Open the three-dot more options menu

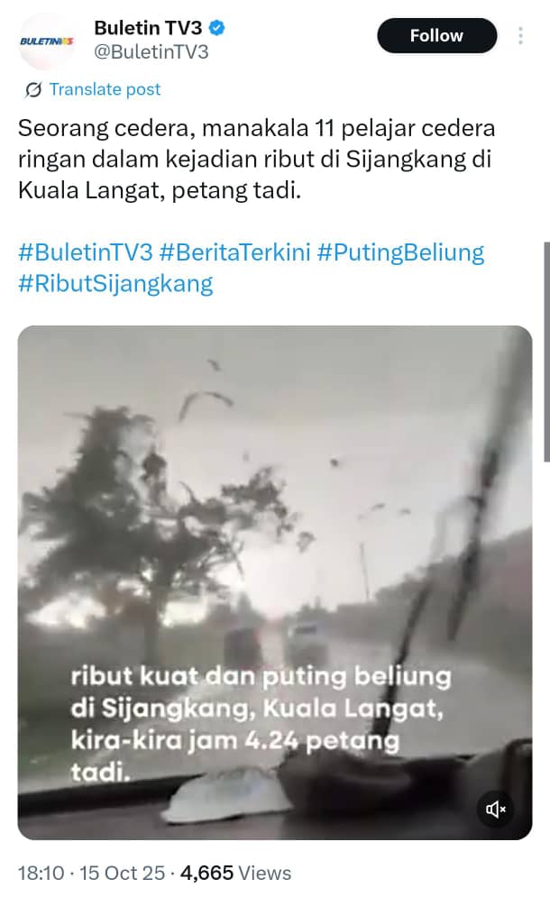tap(520, 35)
